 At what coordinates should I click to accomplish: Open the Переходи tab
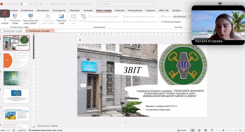75,11
